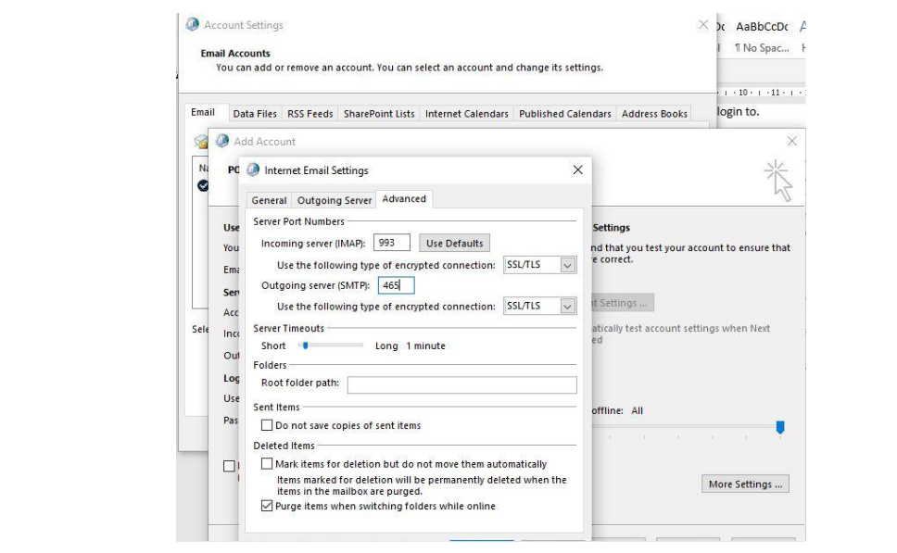Click the Outgoing server SMTP port field
The height and width of the screenshot is (553, 897).
click(x=396, y=286)
